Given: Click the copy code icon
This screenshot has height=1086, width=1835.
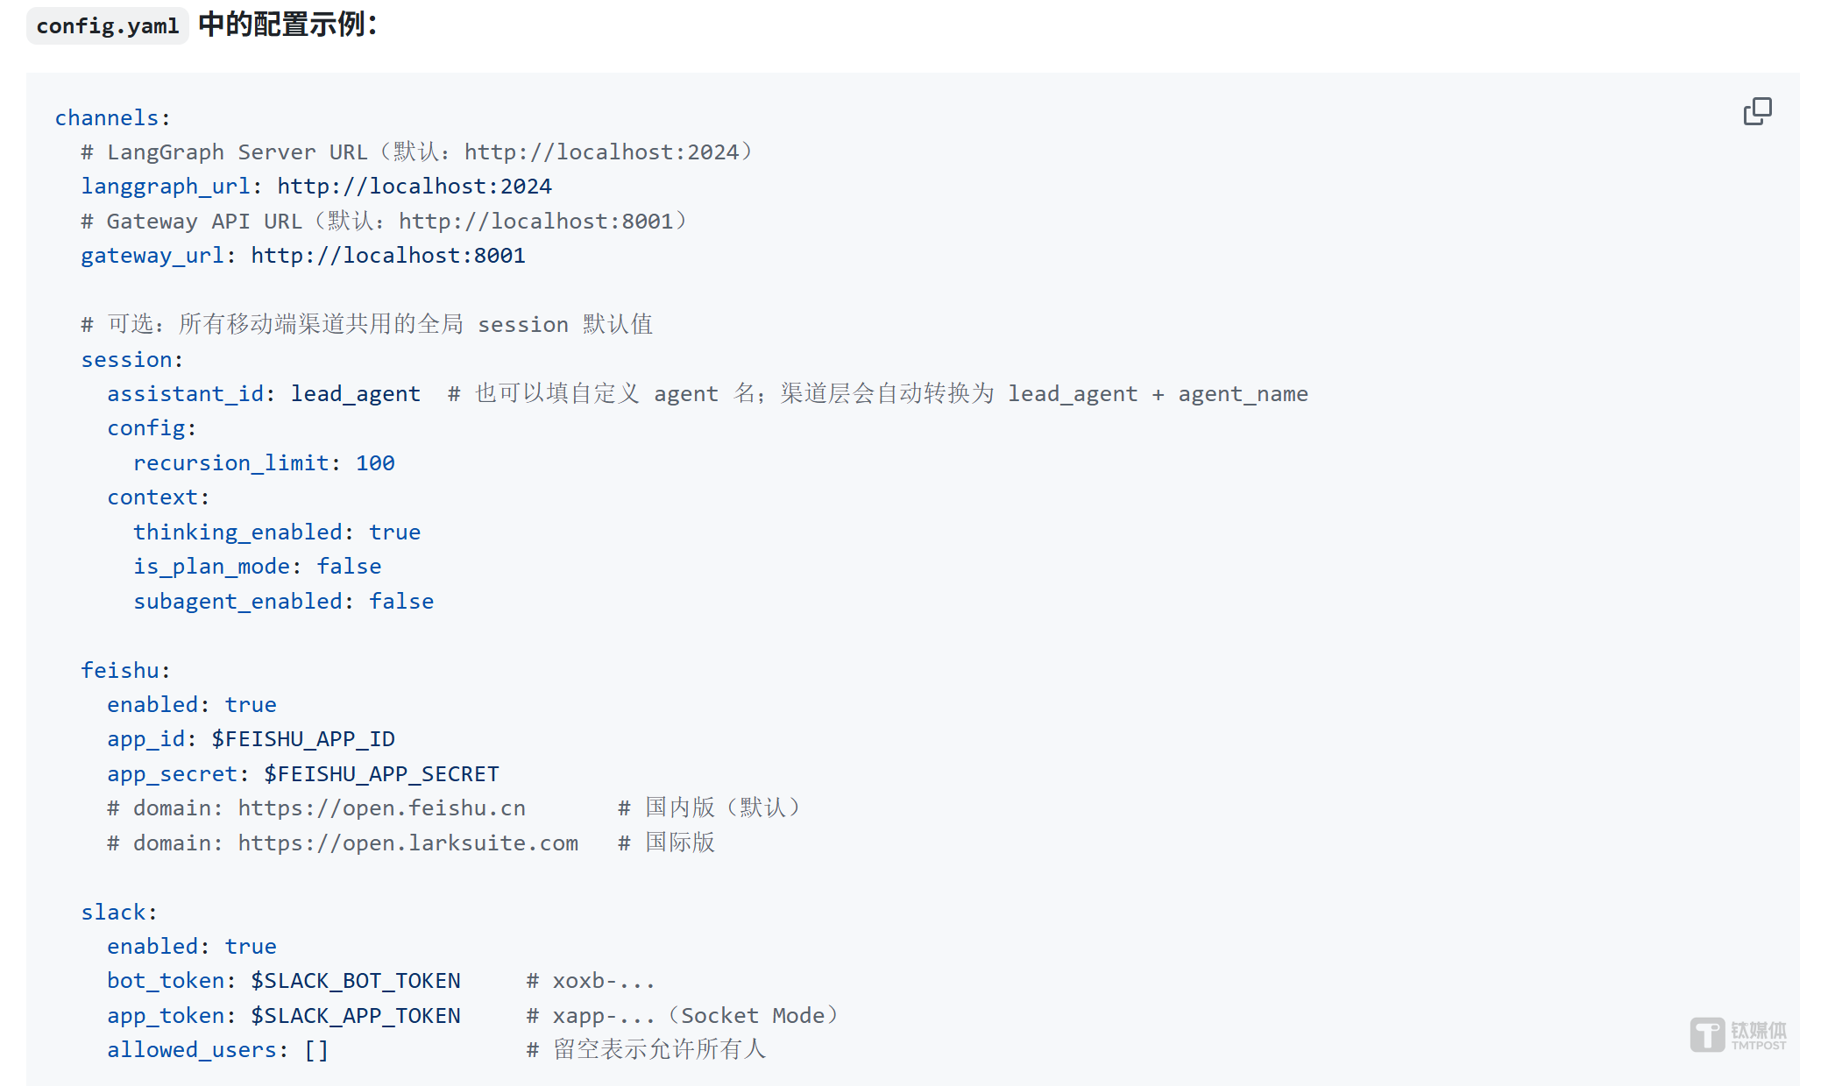Looking at the screenshot, I should (1757, 111).
